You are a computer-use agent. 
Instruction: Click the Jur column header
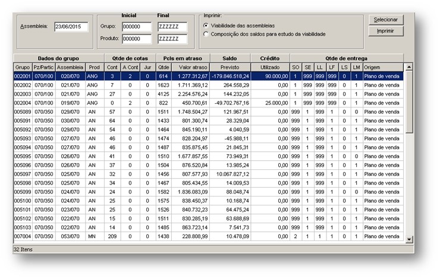tap(147, 67)
